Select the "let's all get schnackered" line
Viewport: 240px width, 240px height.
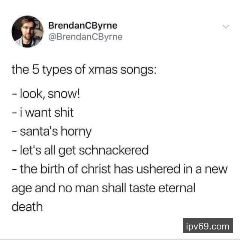(80, 150)
